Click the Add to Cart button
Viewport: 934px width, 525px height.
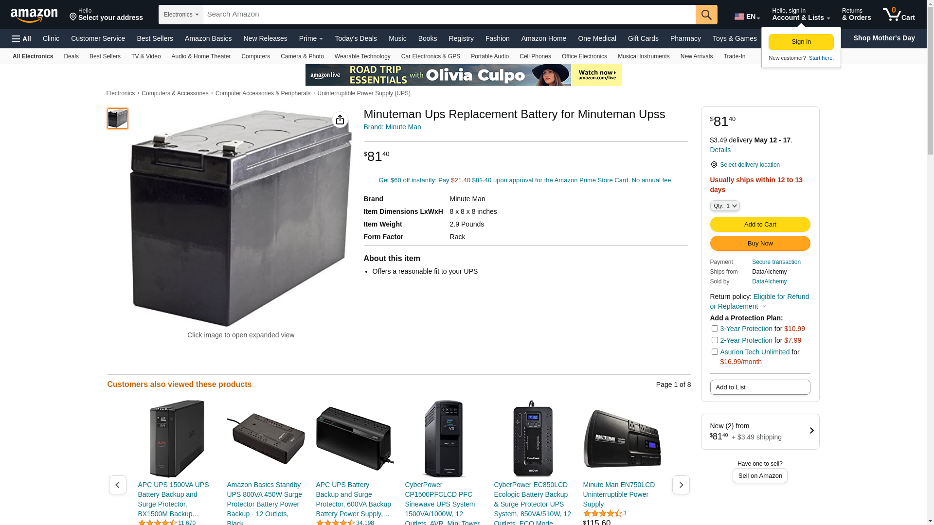760,224
